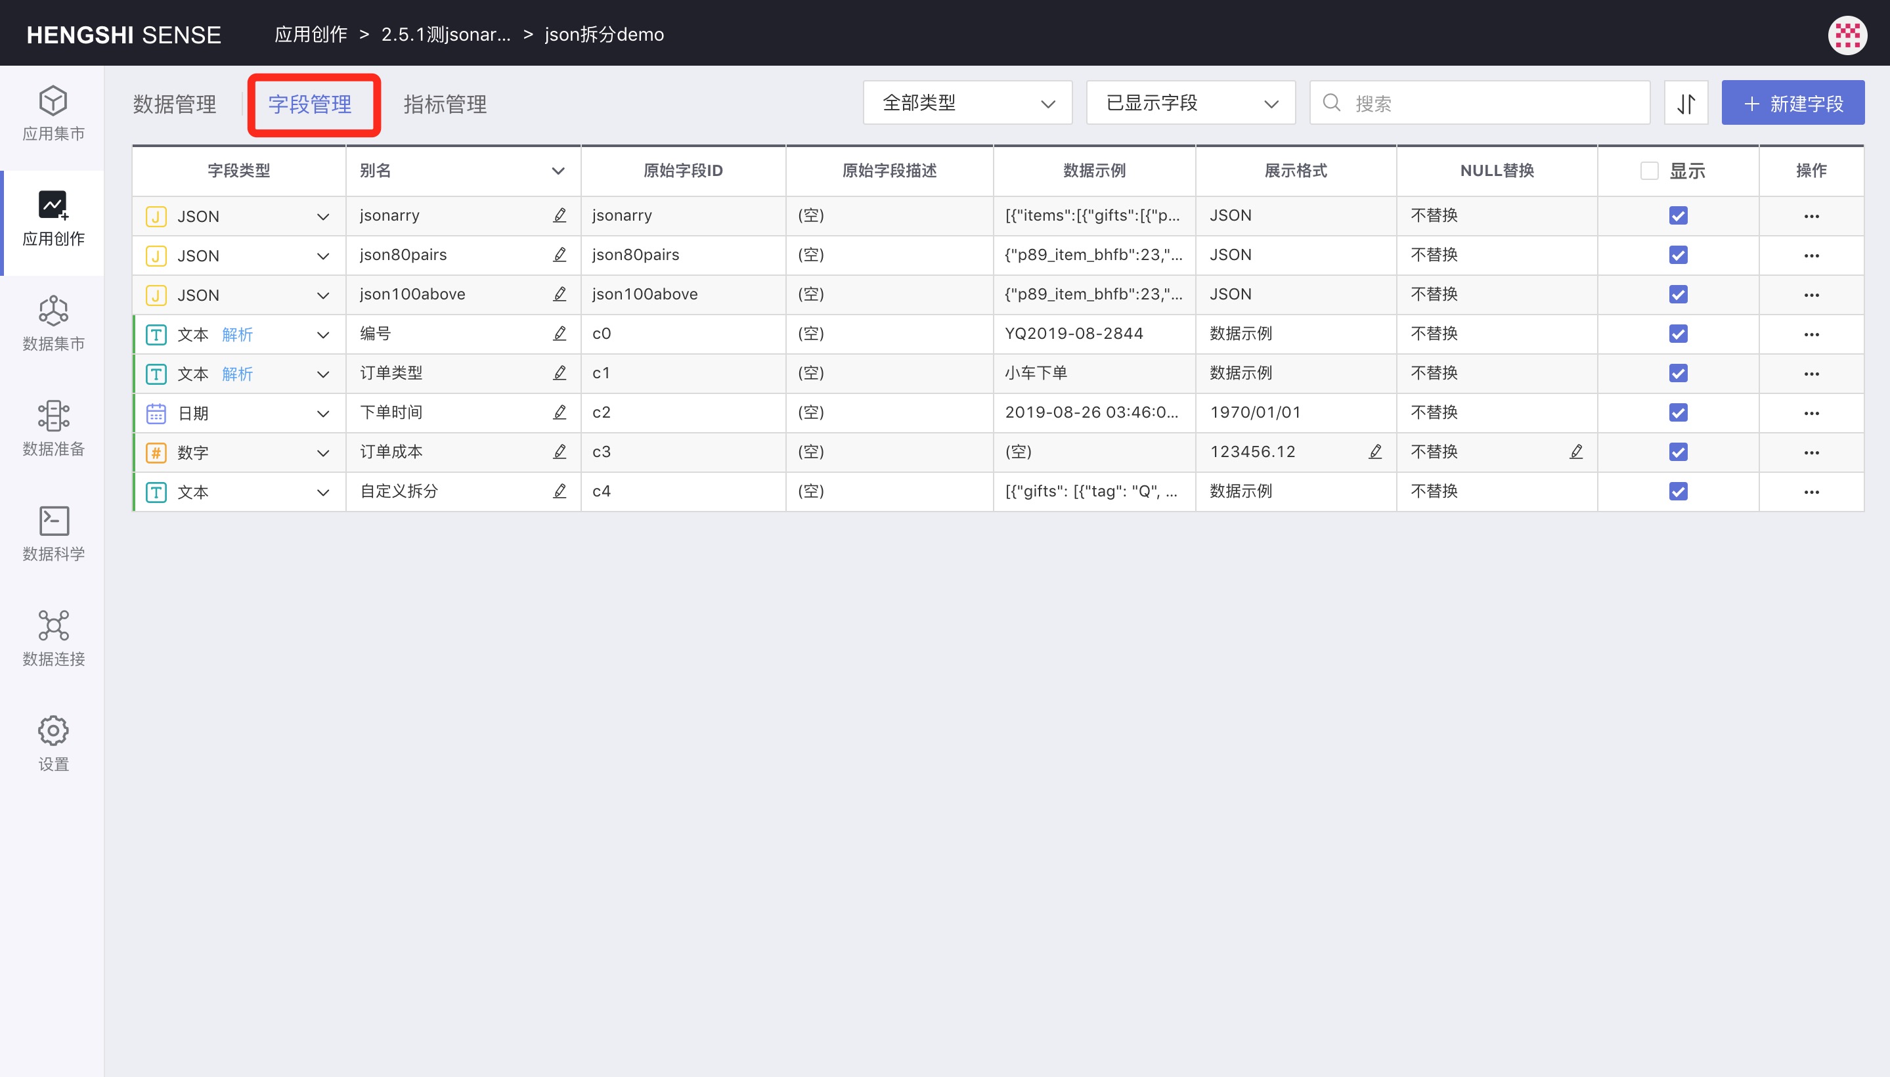Change field type dropdown for json80pairs
The image size is (1890, 1077).
pyautogui.click(x=323, y=256)
